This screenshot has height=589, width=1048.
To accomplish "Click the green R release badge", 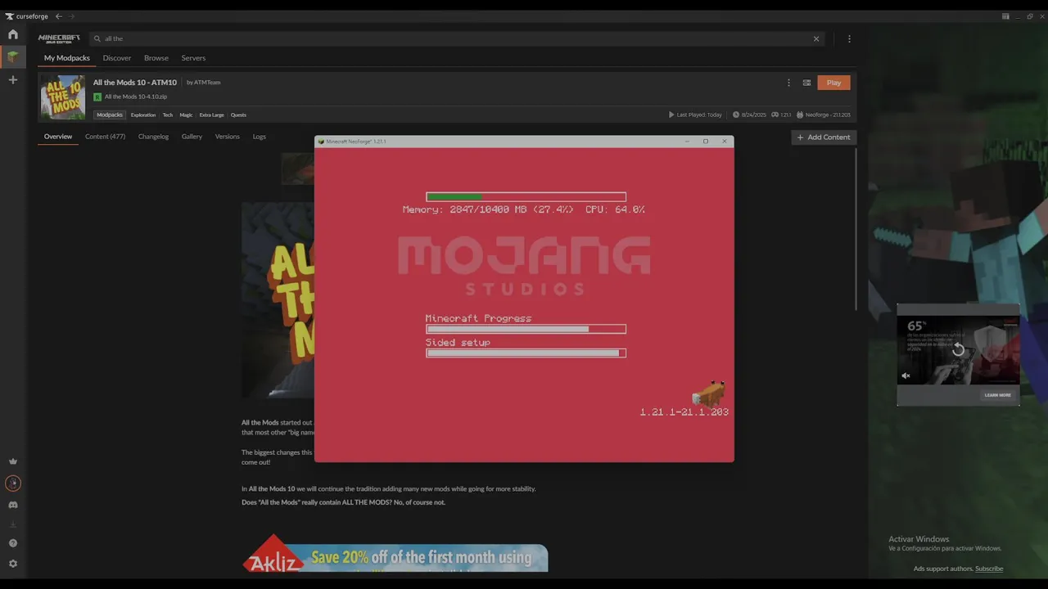I will click(x=97, y=97).
